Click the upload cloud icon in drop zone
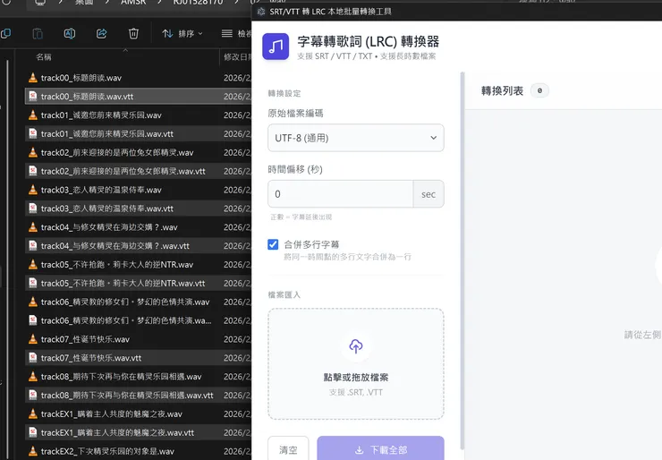Image resolution: width=662 pixels, height=460 pixels. (x=356, y=346)
